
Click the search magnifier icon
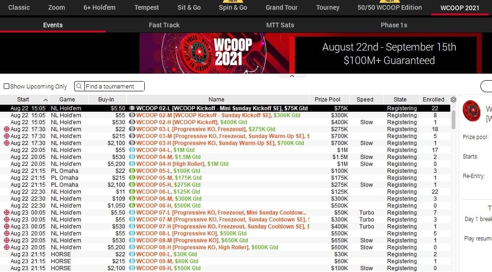(79, 86)
